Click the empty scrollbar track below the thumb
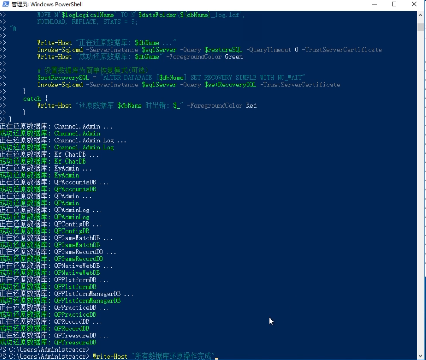 coord(422,188)
